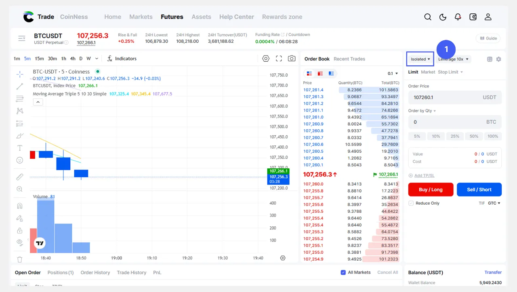The height and width of the screenshot is (292, 517).
Task: Open the search magnifier icon
Action: [428, 17]
